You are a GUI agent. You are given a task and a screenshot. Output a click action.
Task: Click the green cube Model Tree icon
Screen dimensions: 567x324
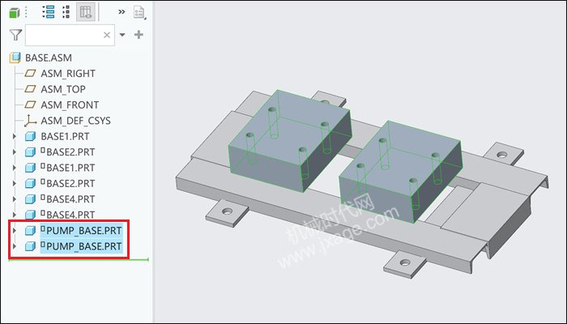tap(14, 13)
